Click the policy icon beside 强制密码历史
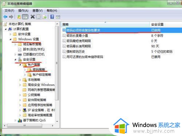Viewport: 182px width, 136px height. (x=64, y=52)
